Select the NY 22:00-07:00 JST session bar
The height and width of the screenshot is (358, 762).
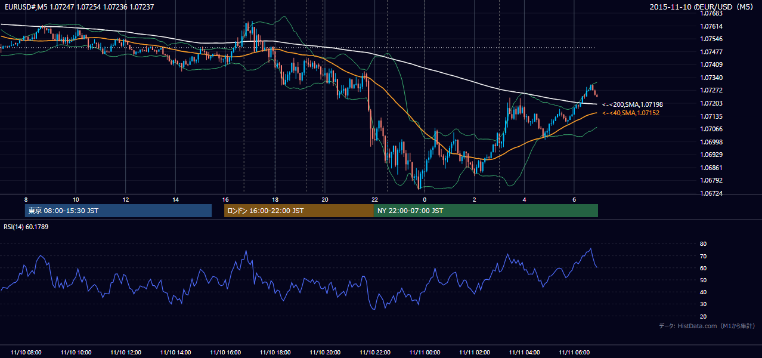[x=486, y=211]
